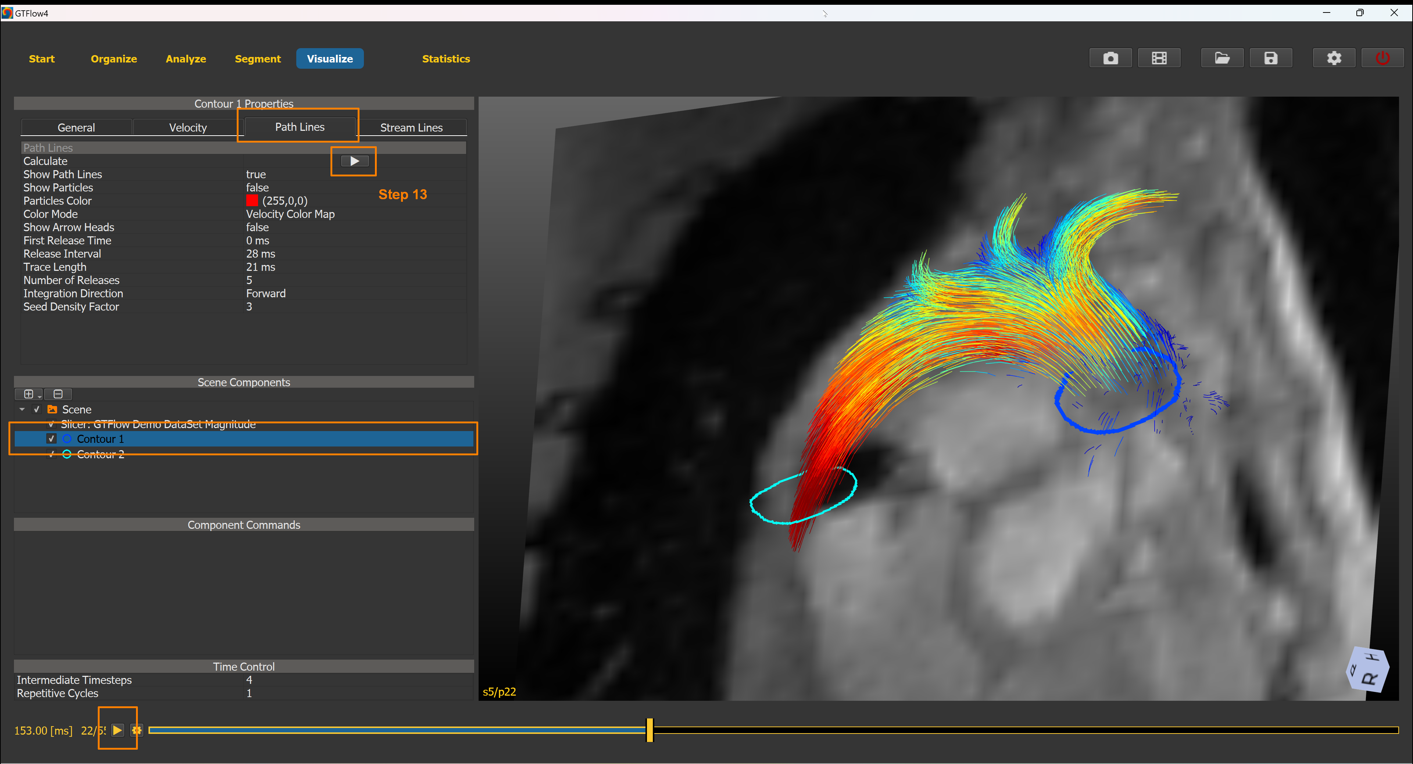Go to the Start section
The height and width of the screenshot is (764, 1413).
(42, 59)
